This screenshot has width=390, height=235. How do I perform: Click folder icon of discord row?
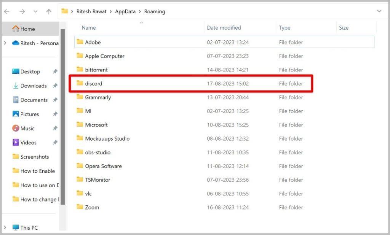tap(80, 83)
